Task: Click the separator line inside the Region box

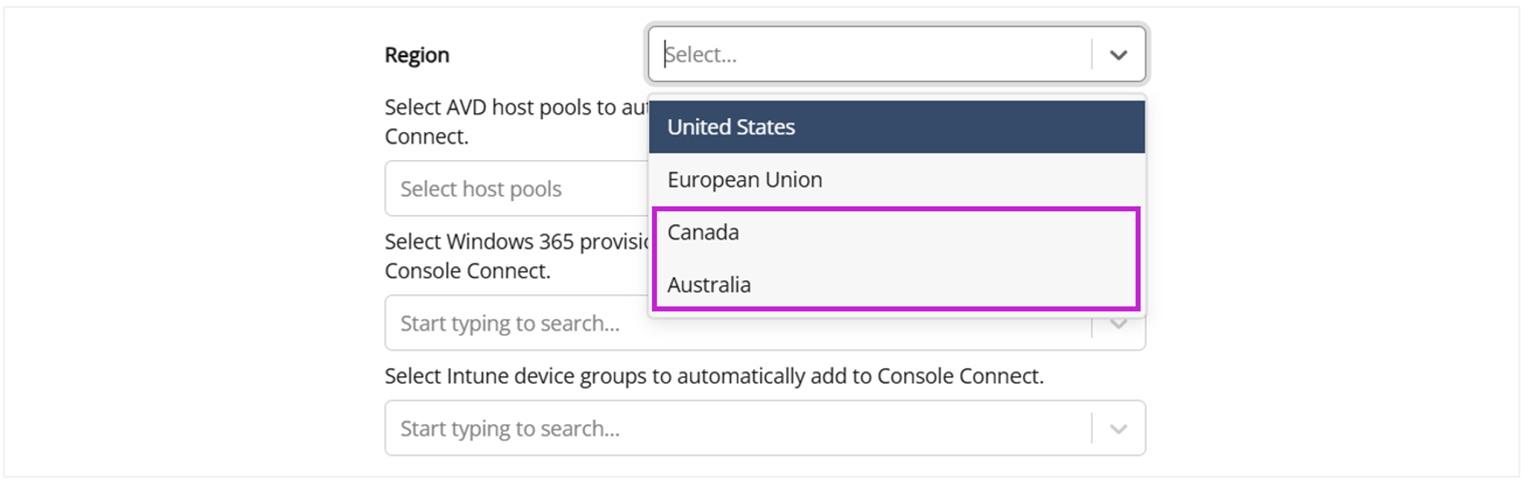Action: point(1092,55)
